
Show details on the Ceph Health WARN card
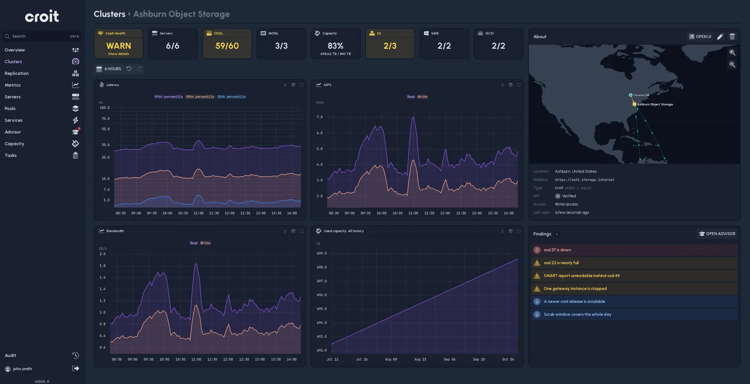click(x=118, y=54)
